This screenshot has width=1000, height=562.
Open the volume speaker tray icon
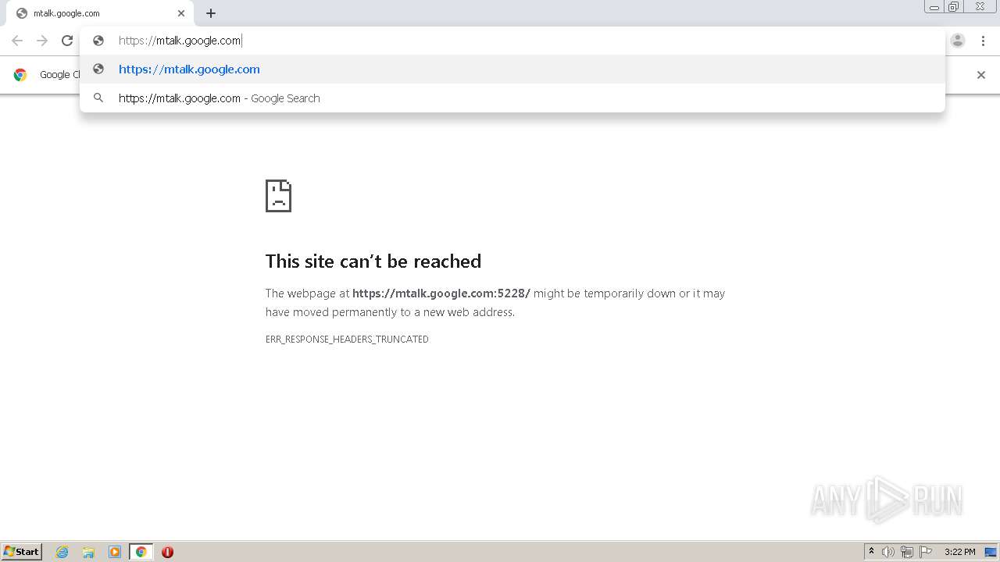click(888, 552)
